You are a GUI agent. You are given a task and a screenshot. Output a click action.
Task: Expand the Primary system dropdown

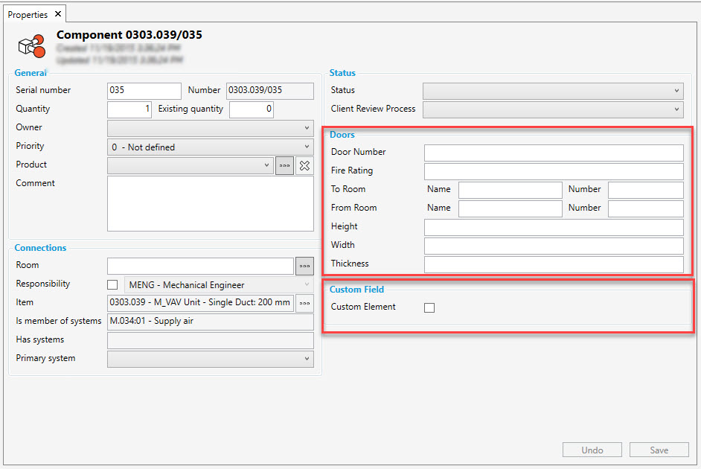click(211, 359)
